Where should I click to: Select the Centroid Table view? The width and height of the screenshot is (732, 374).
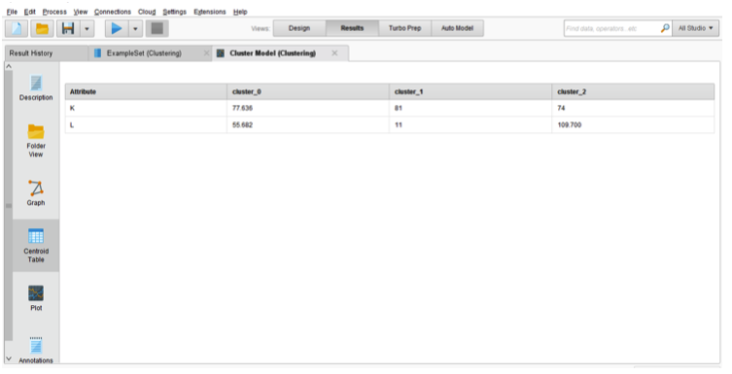[x=36, y=246]
